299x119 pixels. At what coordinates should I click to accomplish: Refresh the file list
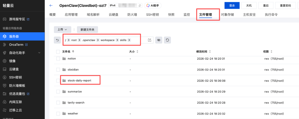click(x=167, y=40)
